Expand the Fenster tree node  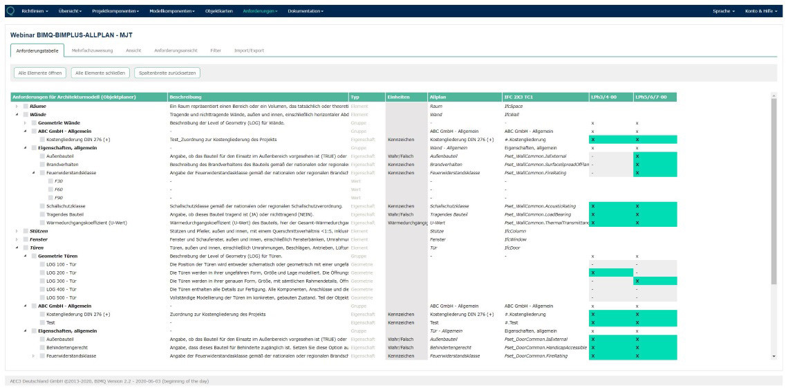click(x=17, y=239)
